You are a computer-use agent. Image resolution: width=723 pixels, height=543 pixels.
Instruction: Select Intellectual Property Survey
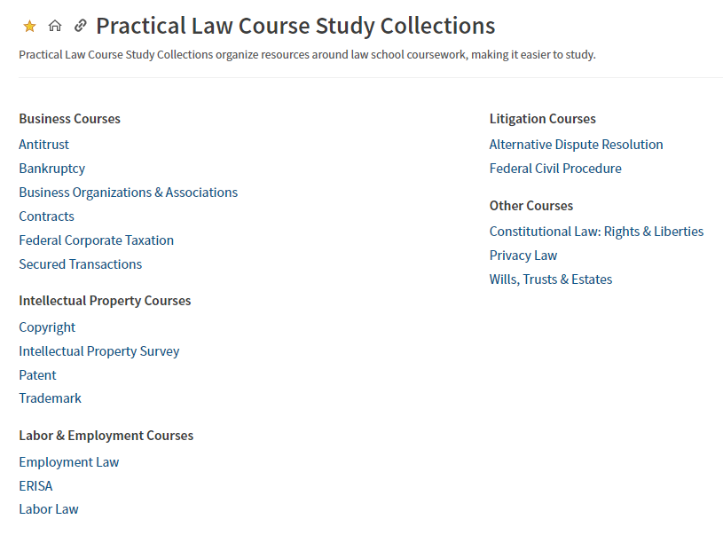(98, 351)
